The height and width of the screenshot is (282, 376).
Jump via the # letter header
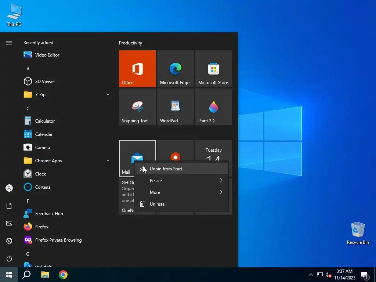point(28,69)
